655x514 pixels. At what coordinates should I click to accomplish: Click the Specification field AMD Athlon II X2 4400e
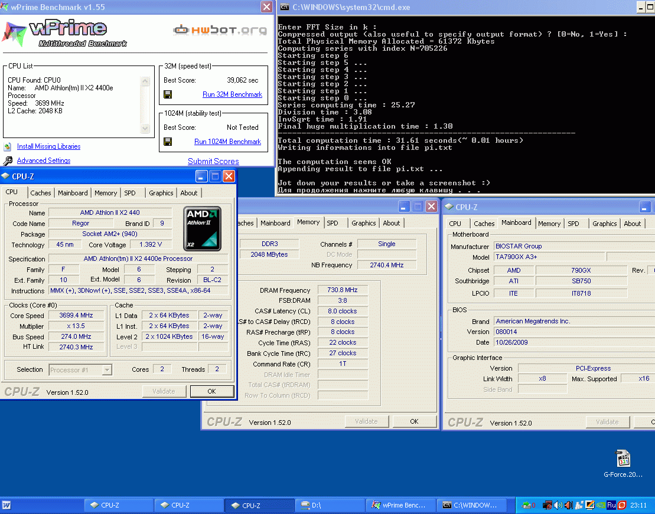tap(138, 258)
